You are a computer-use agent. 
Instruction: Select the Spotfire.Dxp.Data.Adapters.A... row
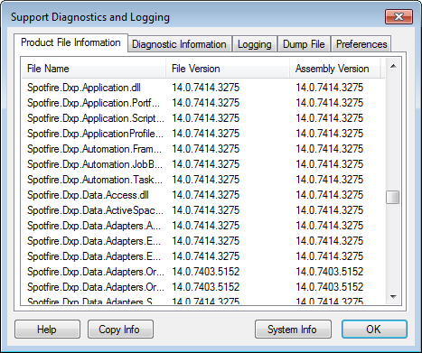tap(203, 226)
